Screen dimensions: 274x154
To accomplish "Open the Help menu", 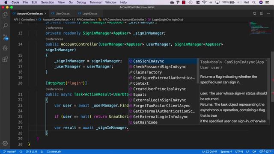I will coord(123,2).
